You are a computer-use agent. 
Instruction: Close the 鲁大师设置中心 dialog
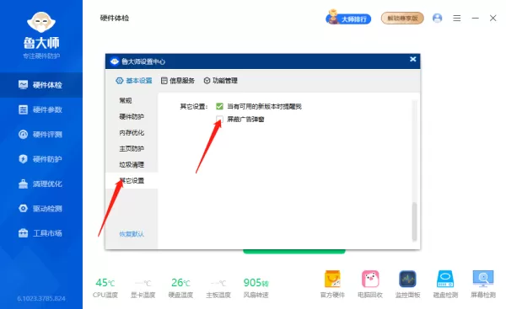[412, 59]
